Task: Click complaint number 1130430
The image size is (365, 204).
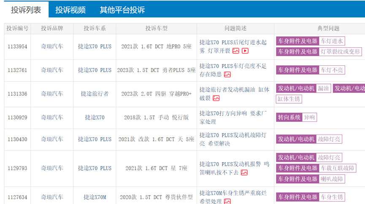Action: (17, 140)
